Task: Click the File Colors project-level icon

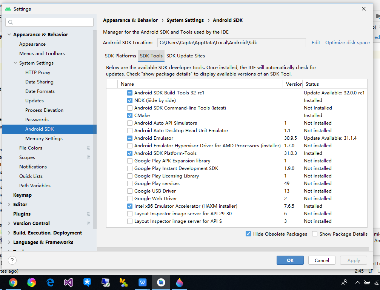Action: tap(88, 148)
